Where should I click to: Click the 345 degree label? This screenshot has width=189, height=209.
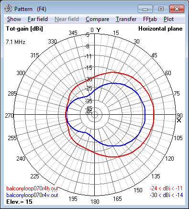(x=73, y=33)
